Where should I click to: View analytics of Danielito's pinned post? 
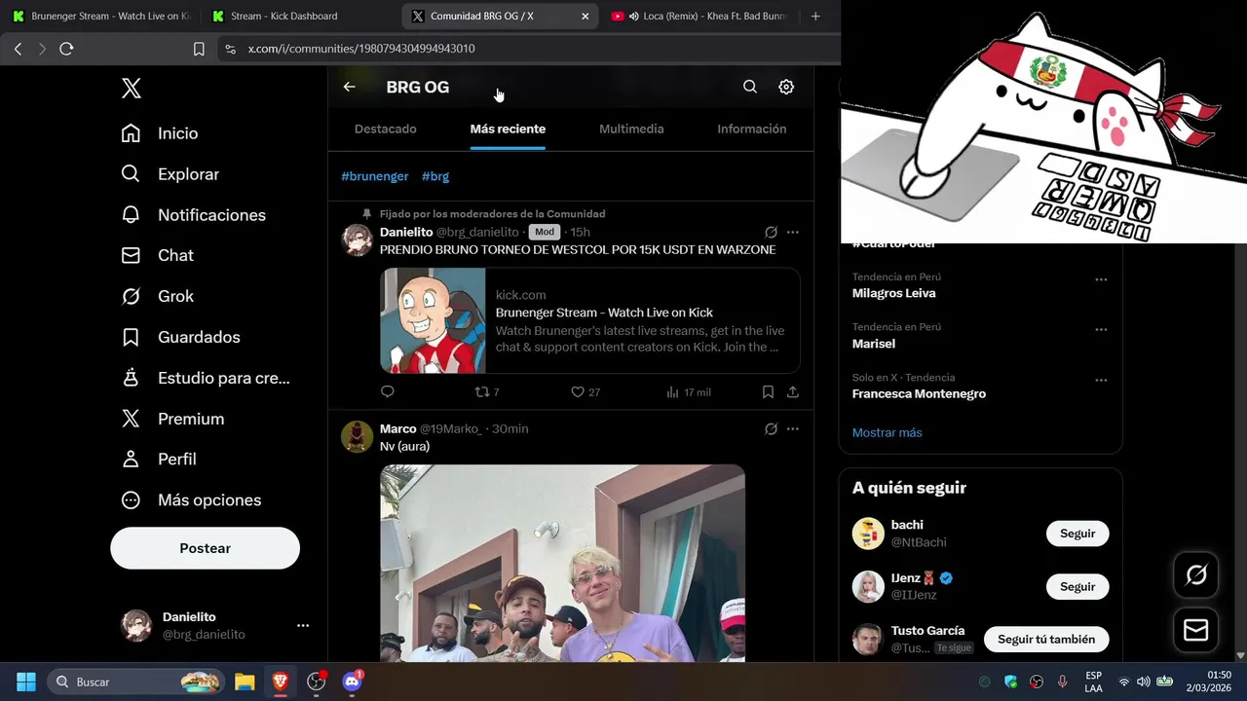(x=689, y=392)
